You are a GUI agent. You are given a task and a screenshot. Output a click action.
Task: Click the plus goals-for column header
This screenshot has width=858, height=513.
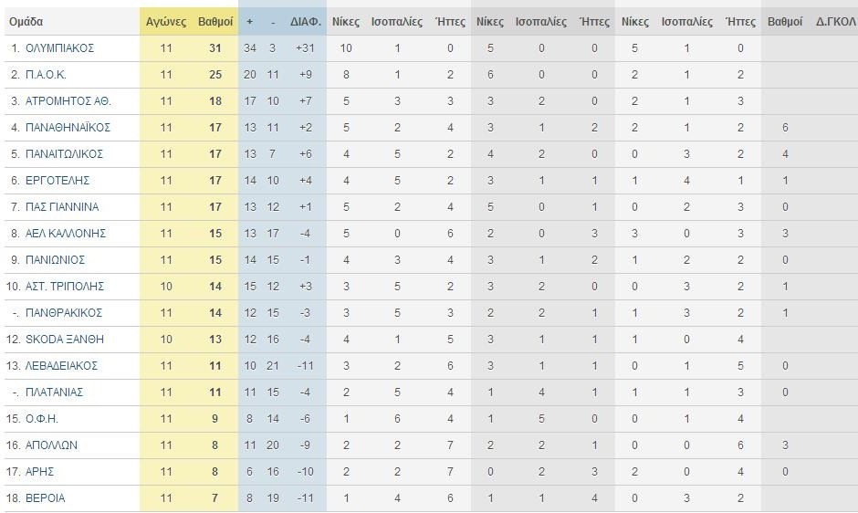249,22
